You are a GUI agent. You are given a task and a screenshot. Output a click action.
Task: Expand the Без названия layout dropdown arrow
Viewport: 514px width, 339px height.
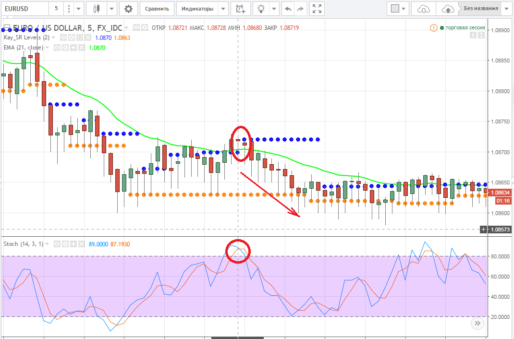507,9
